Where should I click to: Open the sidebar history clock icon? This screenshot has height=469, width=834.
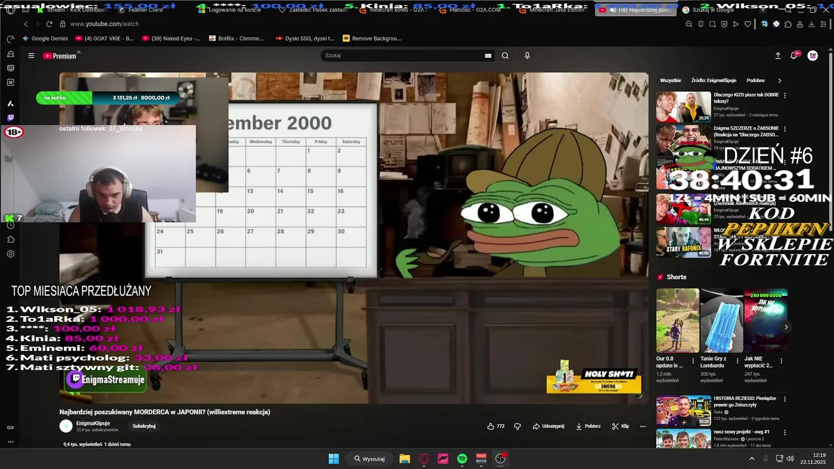[x=10, y=225]
